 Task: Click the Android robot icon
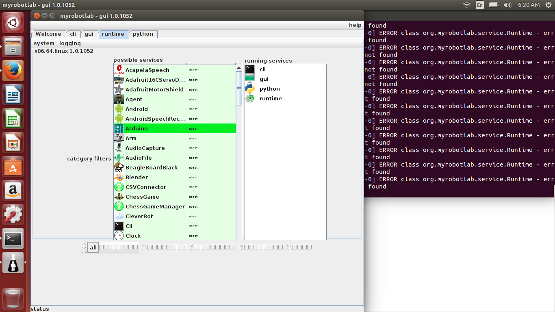click(x=119, y=109)
